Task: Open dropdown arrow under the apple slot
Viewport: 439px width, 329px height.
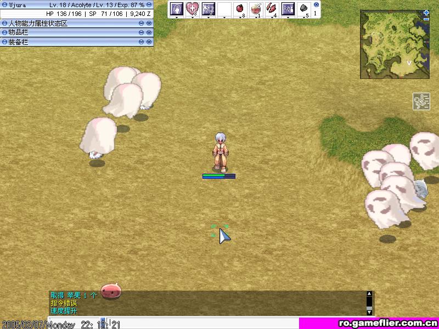Action: 240,18
